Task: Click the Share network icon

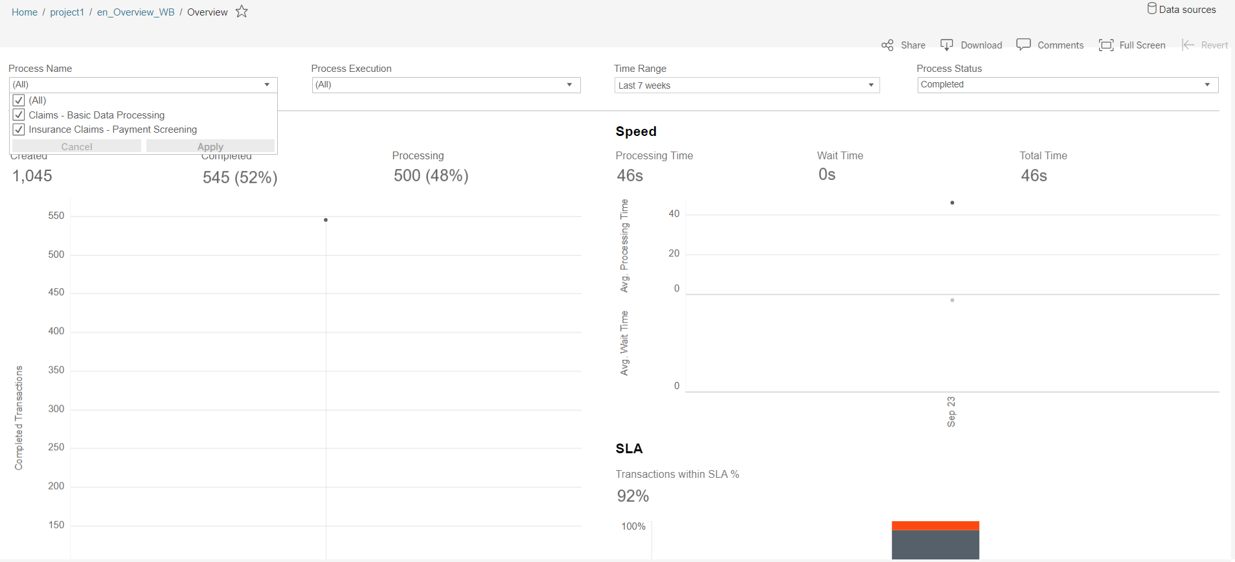Action: (887, 45)
